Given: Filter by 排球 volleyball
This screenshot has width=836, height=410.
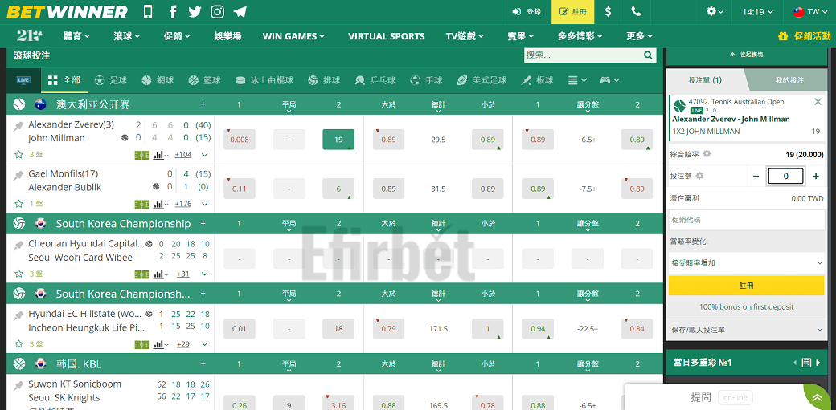Looking at the screenshot, I should 324,80.
